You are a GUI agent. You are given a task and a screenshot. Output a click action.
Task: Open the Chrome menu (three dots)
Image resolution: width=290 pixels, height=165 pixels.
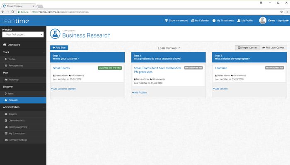[287, 12]
